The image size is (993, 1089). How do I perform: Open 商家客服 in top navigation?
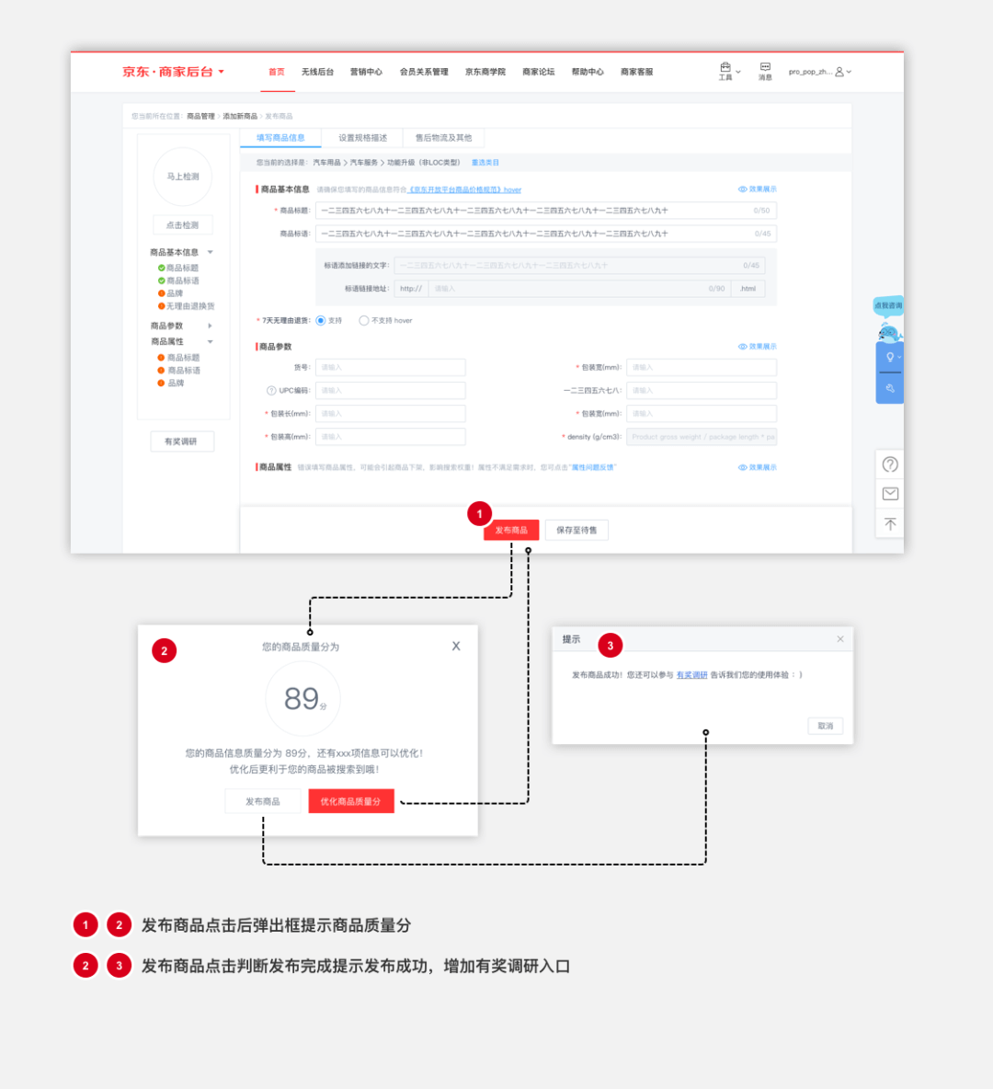(637, 72)
